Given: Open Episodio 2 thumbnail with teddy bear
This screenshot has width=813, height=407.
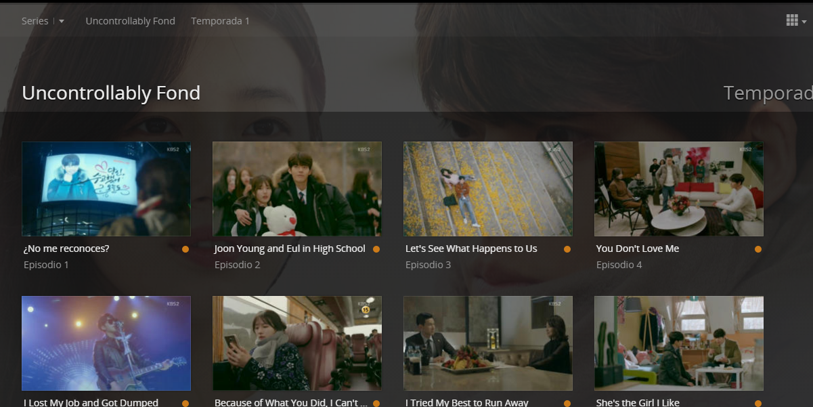Looking at the screenshot, I should coord(297,188).
